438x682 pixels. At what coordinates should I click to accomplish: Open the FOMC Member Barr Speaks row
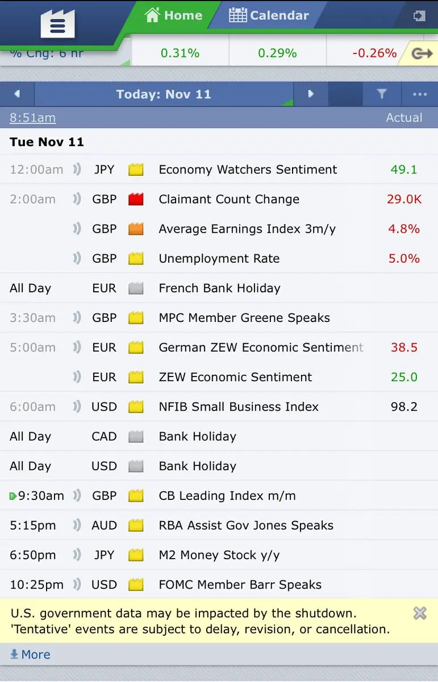(x=219, y=585)
